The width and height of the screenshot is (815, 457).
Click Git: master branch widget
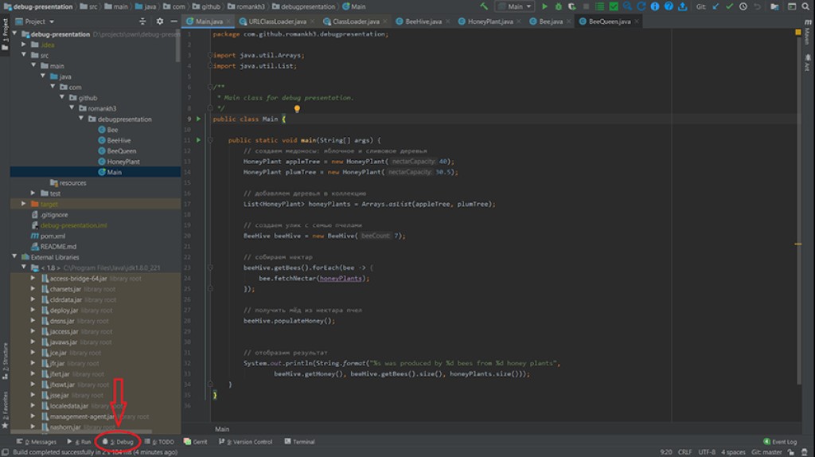point(766,452)
